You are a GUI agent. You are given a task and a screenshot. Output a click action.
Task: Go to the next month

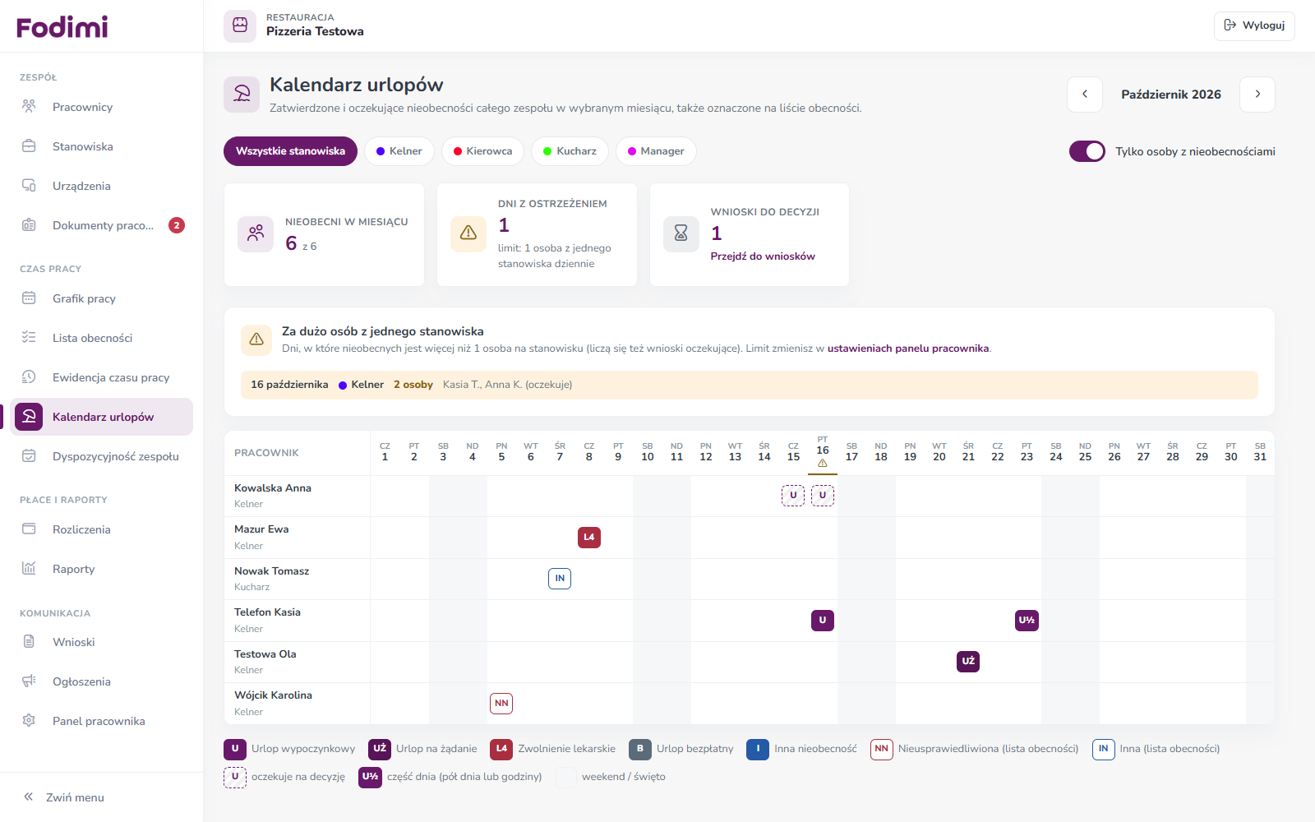coord(1257,95)
